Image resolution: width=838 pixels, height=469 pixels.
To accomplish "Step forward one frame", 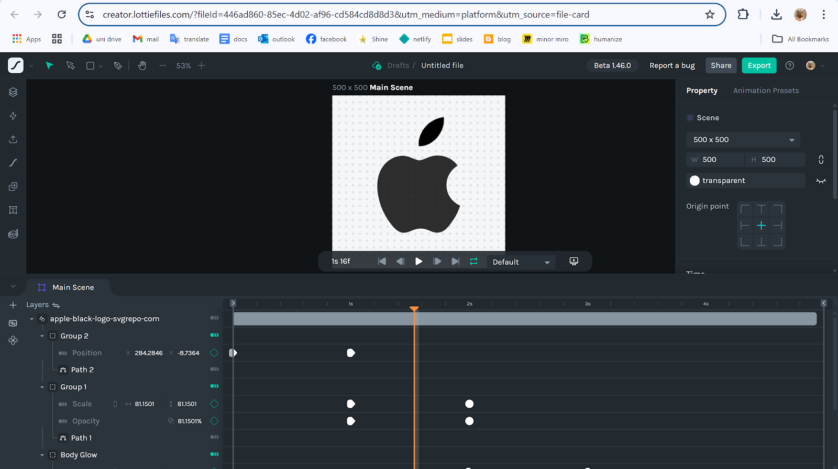I will pos(437,261).
